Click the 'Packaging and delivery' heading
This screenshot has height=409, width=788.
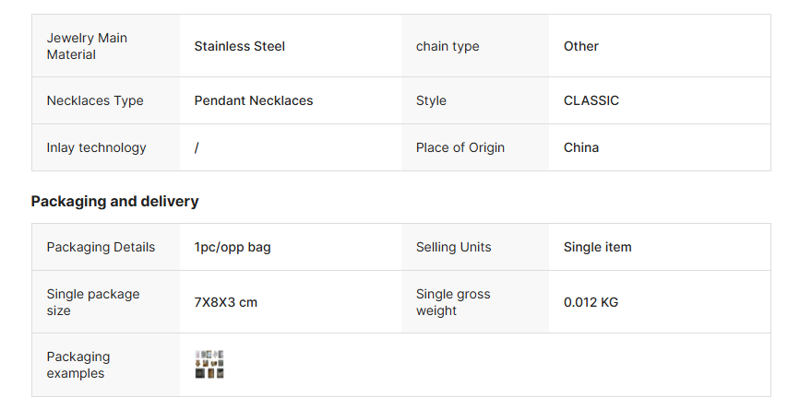(114, 201)
